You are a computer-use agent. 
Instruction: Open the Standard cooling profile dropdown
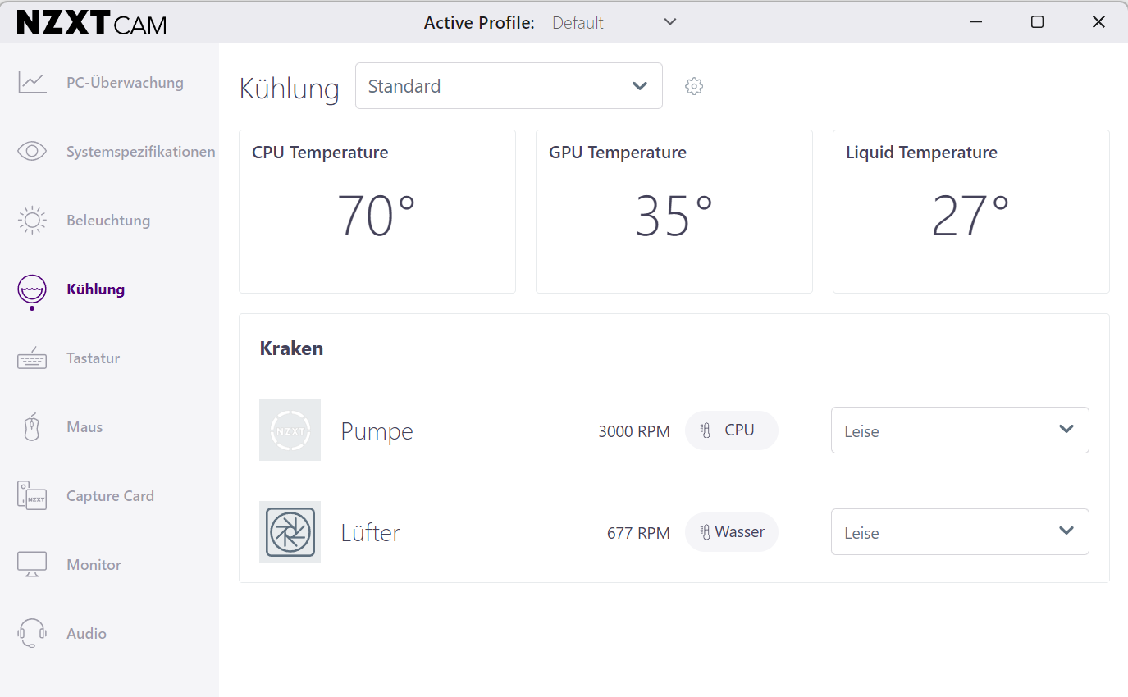point(509,85)
